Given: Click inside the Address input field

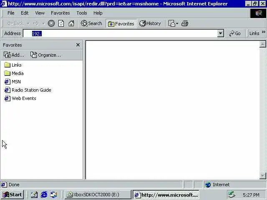Looking at the screenshot, I should pos(120,33).
